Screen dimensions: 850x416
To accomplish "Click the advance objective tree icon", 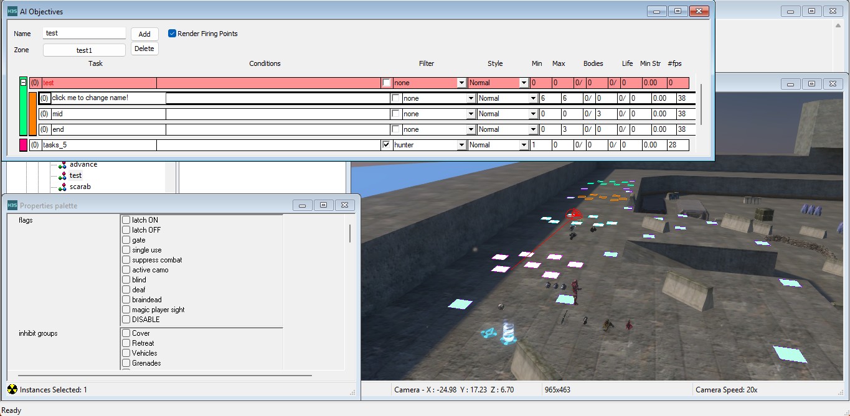I will tap(62, 165).
